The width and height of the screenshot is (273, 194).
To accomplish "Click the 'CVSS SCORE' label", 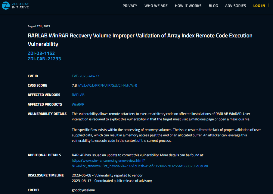I will 37,85.
